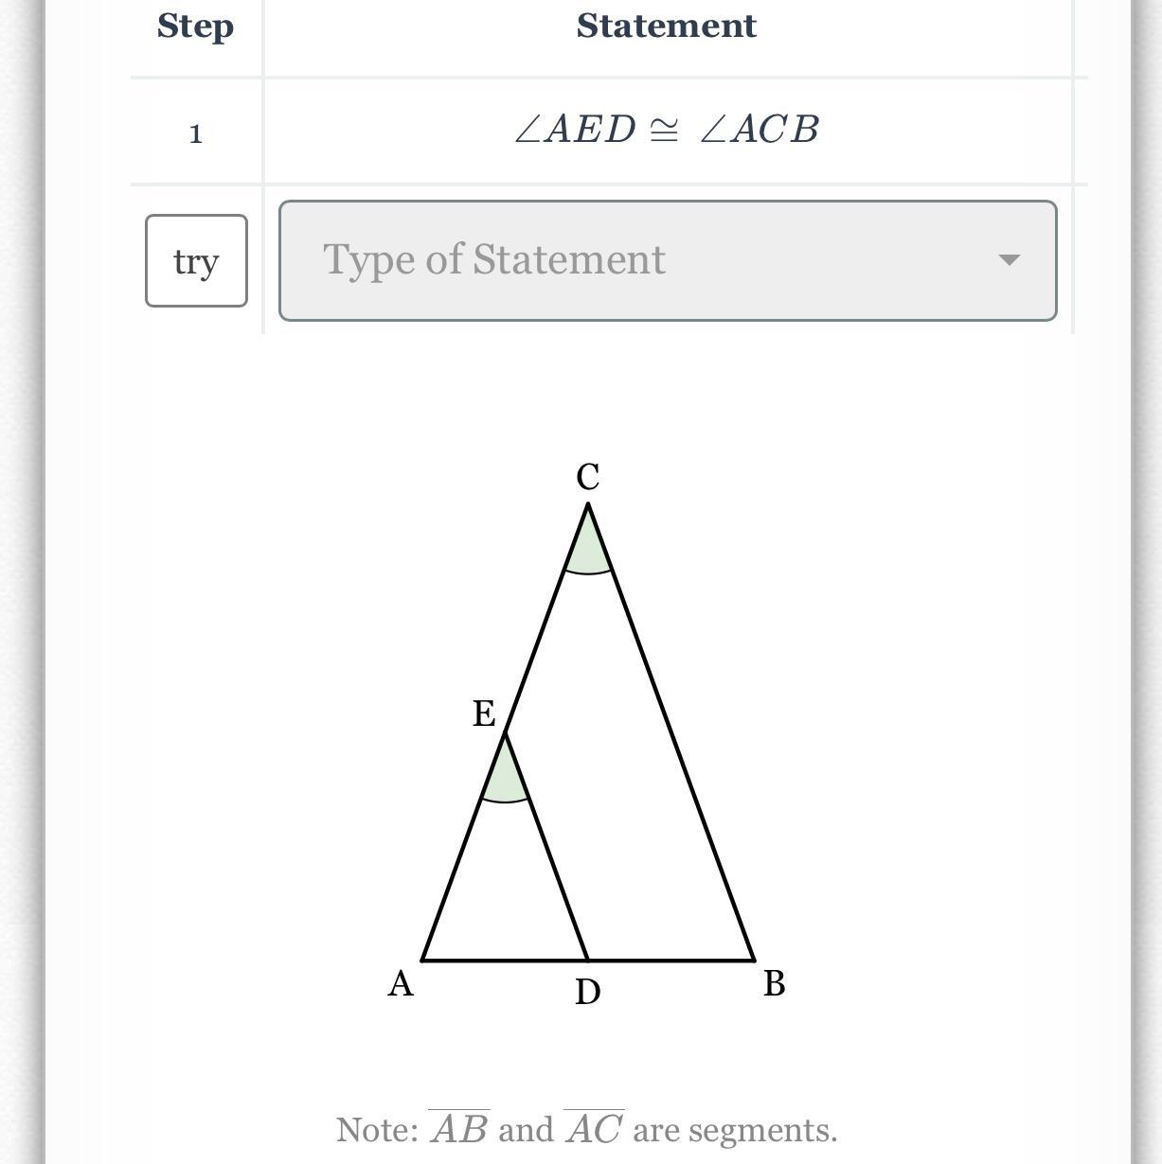Click the vertex label B in diagram
Image resolution: width=1162 pixels, height=1164 pixels.
[774, 984]
